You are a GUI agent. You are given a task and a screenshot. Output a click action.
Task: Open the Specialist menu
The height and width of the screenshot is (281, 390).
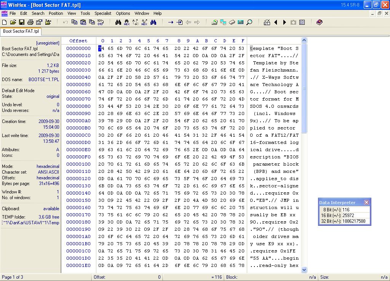103,13
